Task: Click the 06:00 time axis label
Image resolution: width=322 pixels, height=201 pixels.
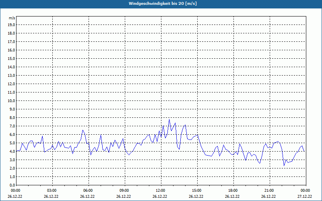Action: coord(89,191)
